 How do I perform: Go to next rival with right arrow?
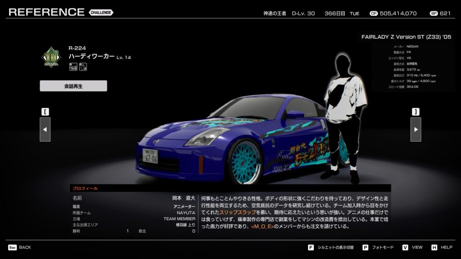click(416, 129)
